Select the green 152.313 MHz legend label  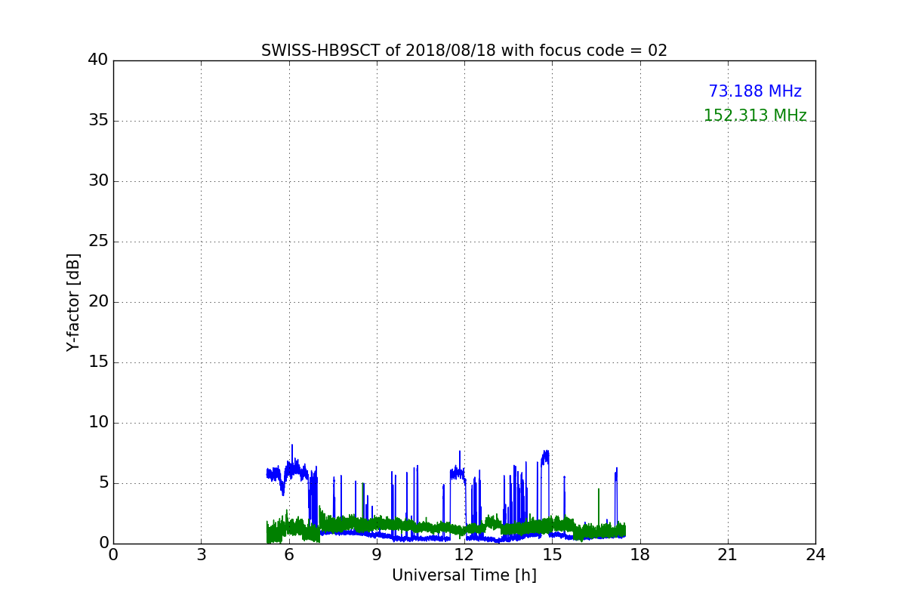pyautogui.click(x=755, y=116)
